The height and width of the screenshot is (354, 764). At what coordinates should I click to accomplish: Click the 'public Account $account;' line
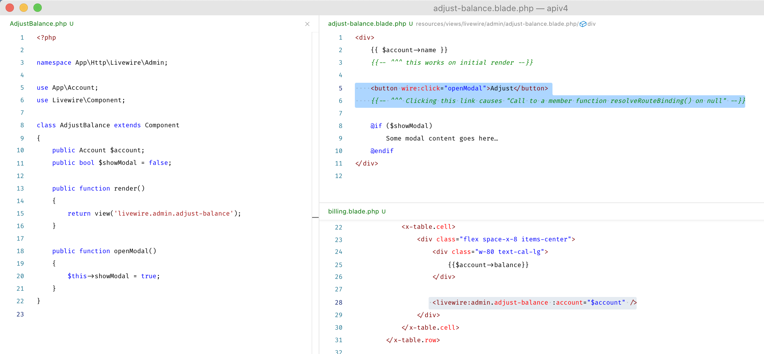pyautogui.click(x=98, y=150)
